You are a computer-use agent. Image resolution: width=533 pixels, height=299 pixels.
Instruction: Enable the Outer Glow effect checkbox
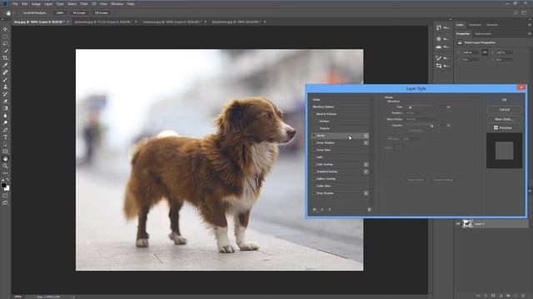point(314,186)
